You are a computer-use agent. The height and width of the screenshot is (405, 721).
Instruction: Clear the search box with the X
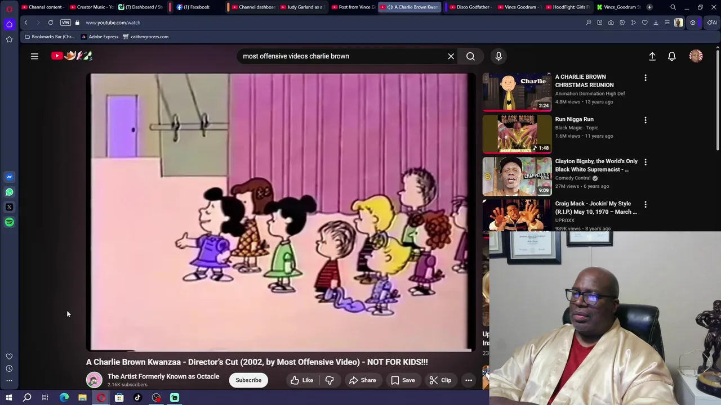tap(451, 56)
